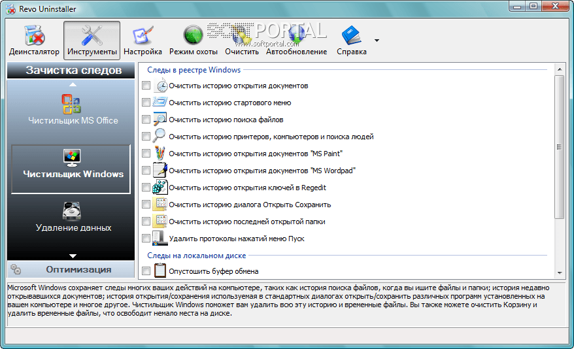574x349 pixels.
Task: Check the MS Paint document history checkbox
Action: pos(146,154)
